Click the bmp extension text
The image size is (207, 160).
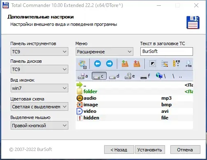(x=166, y=105)
